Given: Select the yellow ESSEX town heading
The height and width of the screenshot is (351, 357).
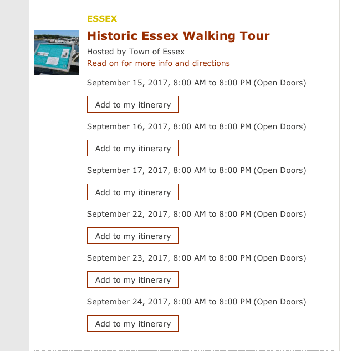Looking at the screenshot, I should [x=102, y=18].
